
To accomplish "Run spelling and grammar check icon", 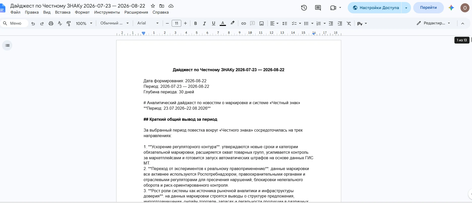I will (60, 23).
